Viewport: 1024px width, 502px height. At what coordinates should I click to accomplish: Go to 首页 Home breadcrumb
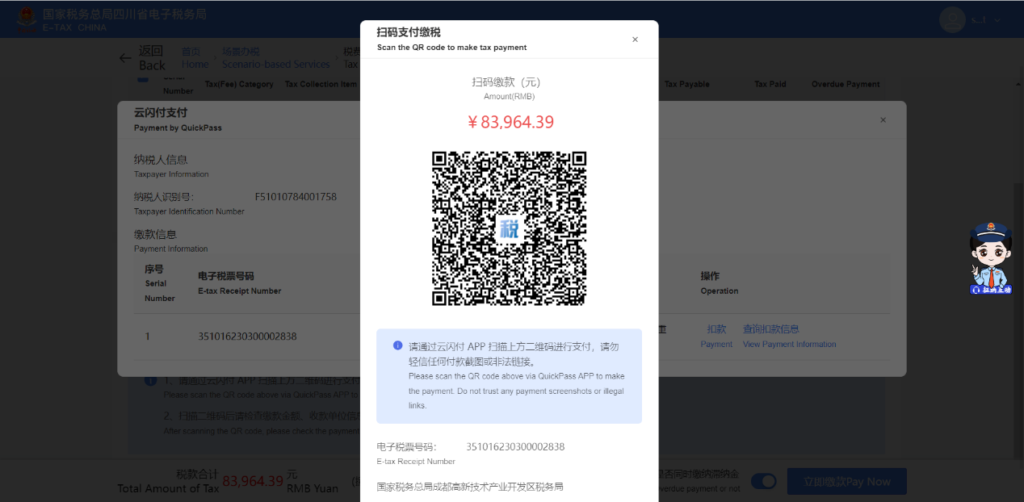point(195,58)
